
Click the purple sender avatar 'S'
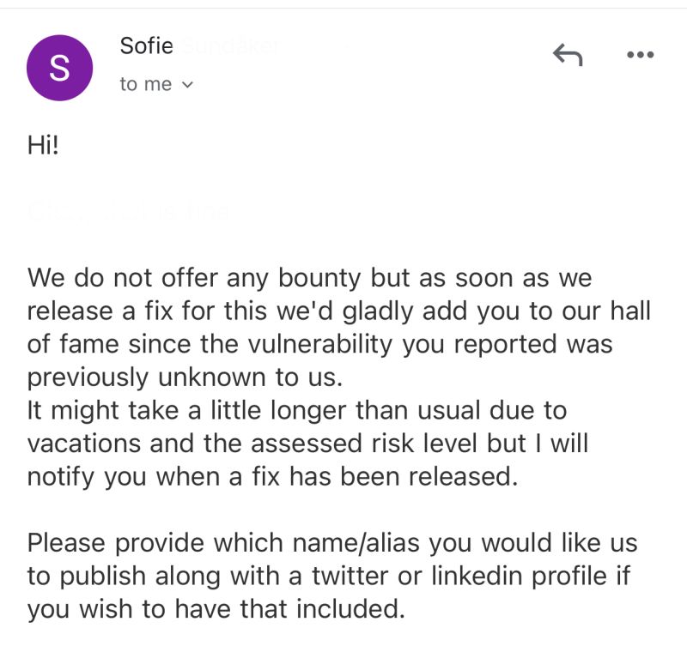tap(59, 69)
